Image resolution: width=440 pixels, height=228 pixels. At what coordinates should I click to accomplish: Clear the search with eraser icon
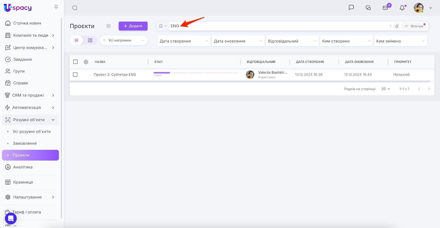[397, 26]
